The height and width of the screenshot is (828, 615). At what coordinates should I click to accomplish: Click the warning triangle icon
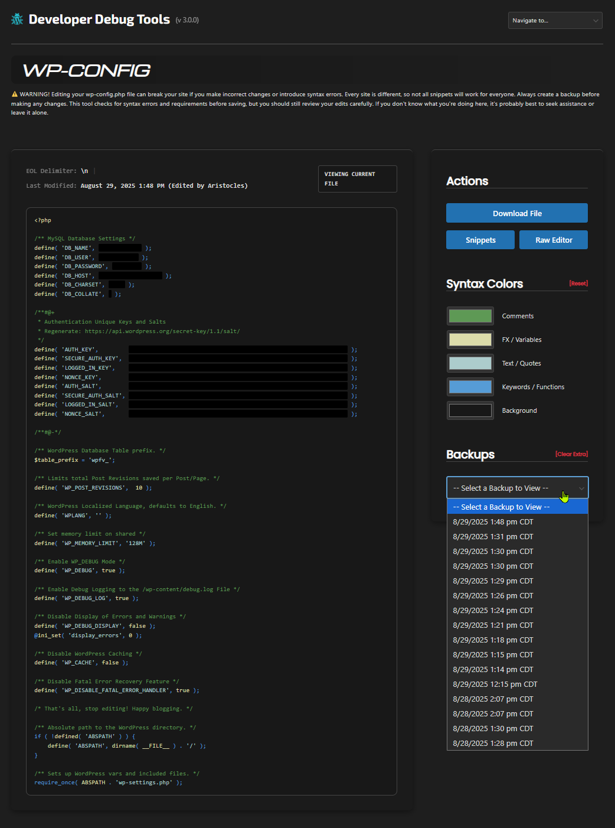[15, 93]
